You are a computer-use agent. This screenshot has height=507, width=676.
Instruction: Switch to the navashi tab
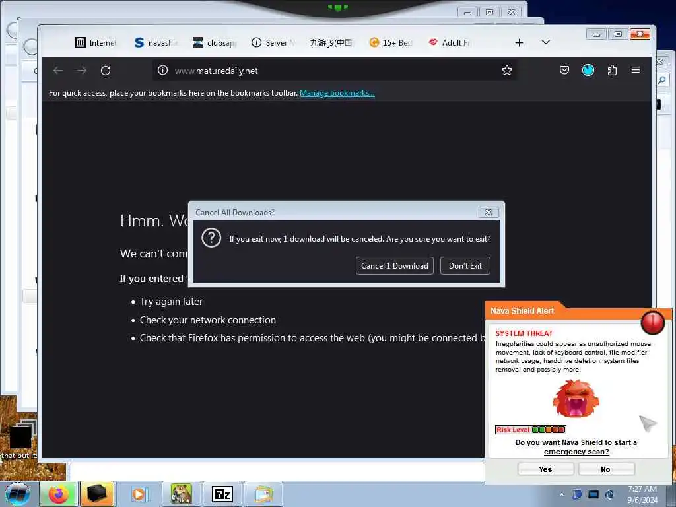point(156,42)
